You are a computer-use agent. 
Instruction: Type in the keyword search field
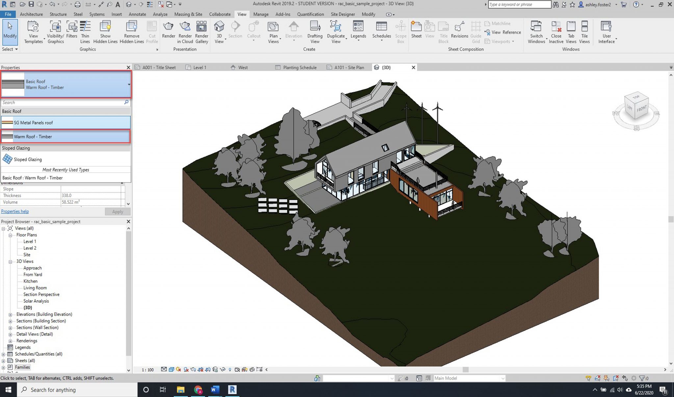(x=519, y=5)
